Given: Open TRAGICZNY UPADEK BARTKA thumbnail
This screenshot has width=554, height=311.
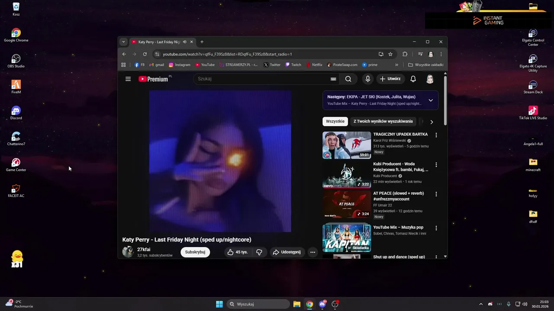Looking at the screenshot, I should click(x=347, y=145).
